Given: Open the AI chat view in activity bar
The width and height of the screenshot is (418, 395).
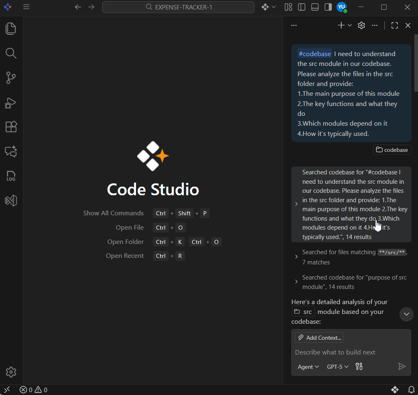Looking at the screenshot, I should [x=11, y=151].
